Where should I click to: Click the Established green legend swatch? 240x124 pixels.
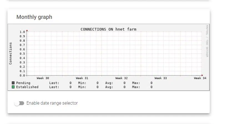coord(13,87)
